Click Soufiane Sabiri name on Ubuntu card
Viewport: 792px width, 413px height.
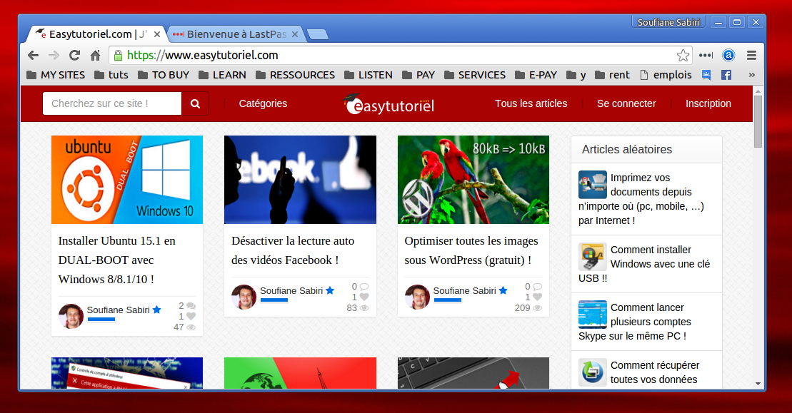click(119, 310)
